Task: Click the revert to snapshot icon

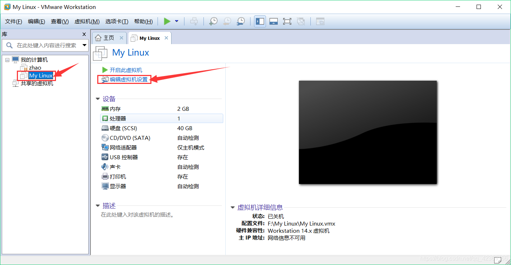Action: pyautogui.click(x=227, y=22)
